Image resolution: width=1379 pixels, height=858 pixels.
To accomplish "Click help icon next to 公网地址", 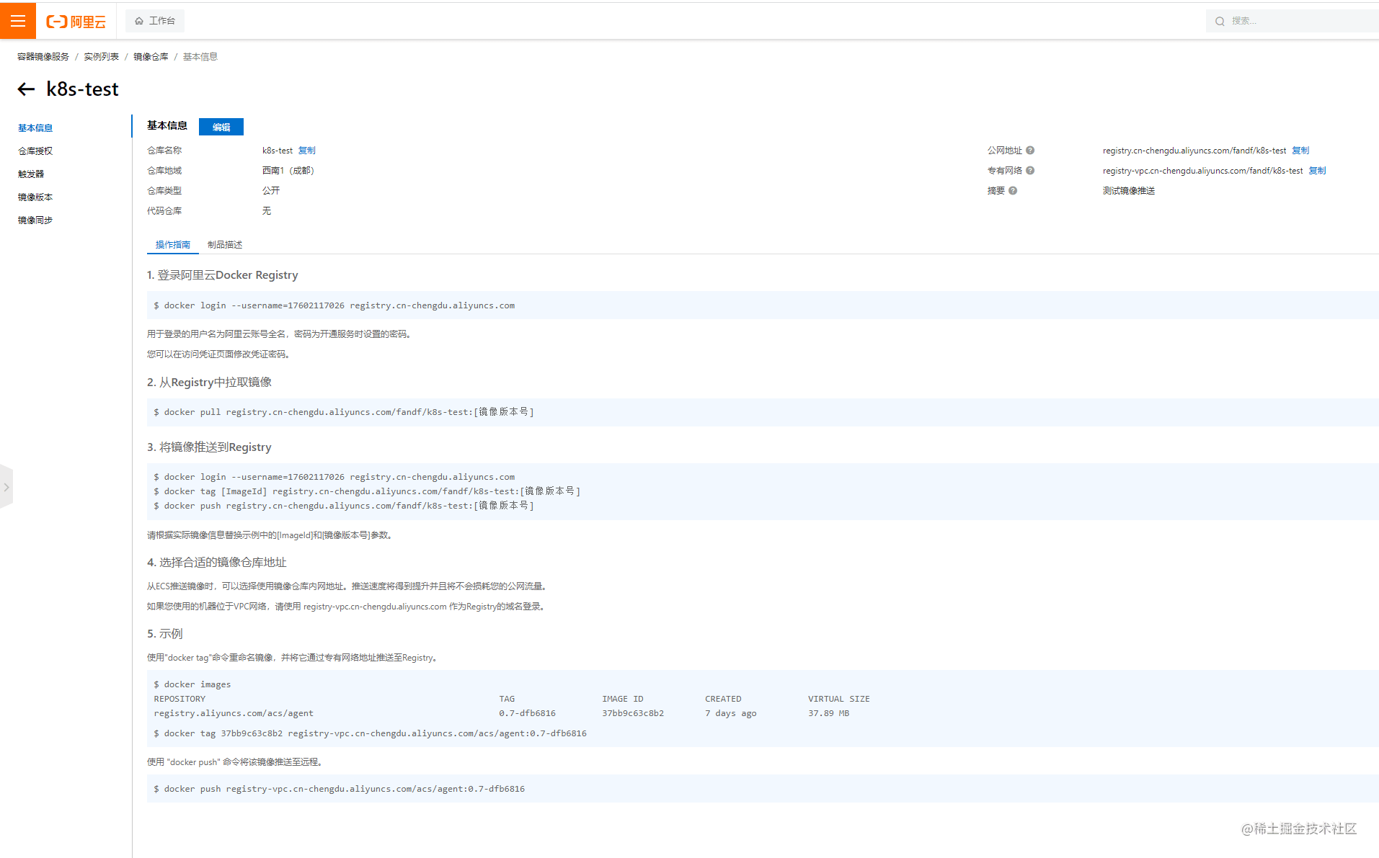I will coord(1030,151).
